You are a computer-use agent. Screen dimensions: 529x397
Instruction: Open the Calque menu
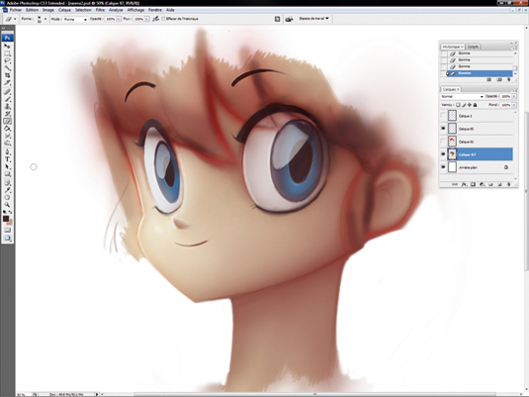click(65, 10)
